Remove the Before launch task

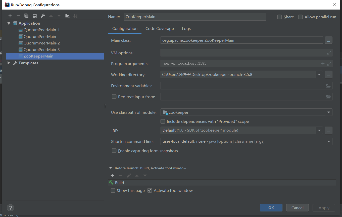pos(120,176)
